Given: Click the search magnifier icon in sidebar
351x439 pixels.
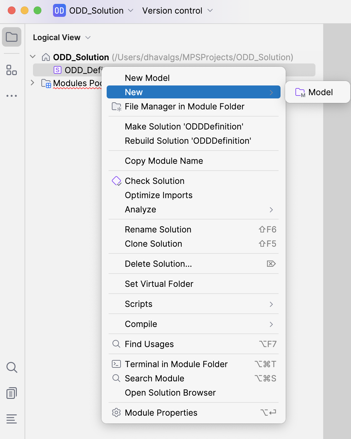Looking at the screenshot, I should pyautogui.click(x=12, y=367).
